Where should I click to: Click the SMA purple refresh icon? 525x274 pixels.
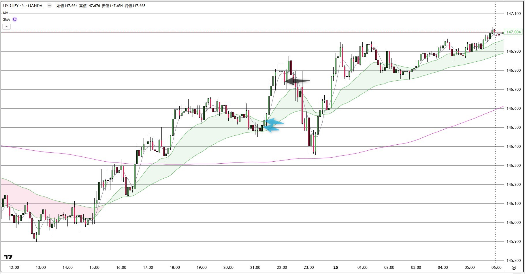pos(15,19)
